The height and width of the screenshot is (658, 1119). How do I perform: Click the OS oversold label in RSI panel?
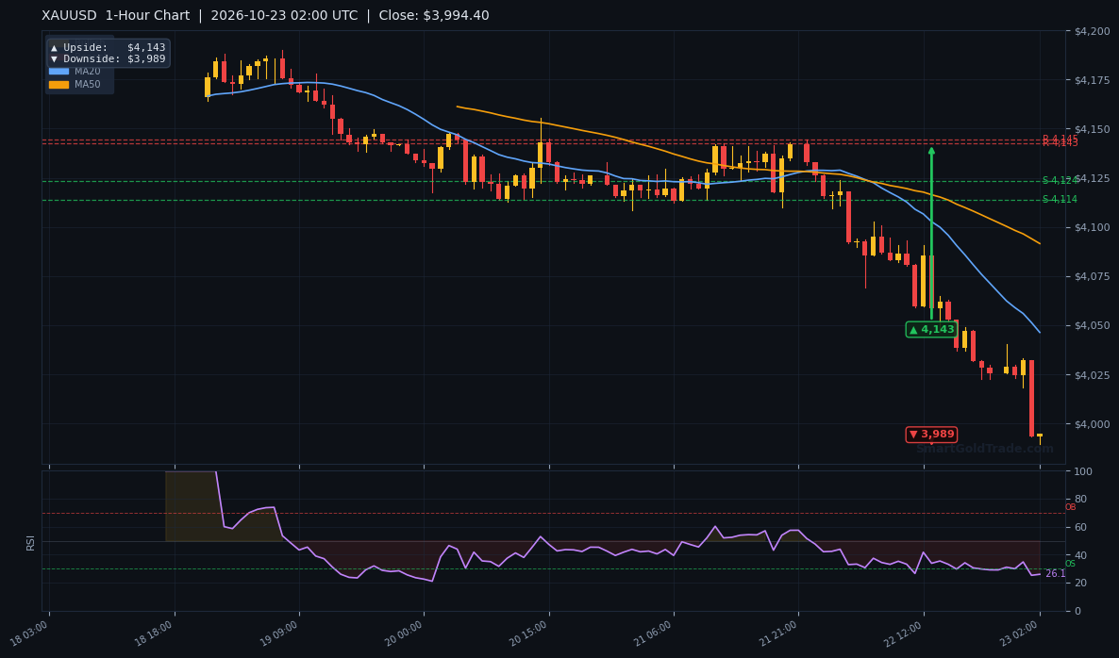point(1071,564)
